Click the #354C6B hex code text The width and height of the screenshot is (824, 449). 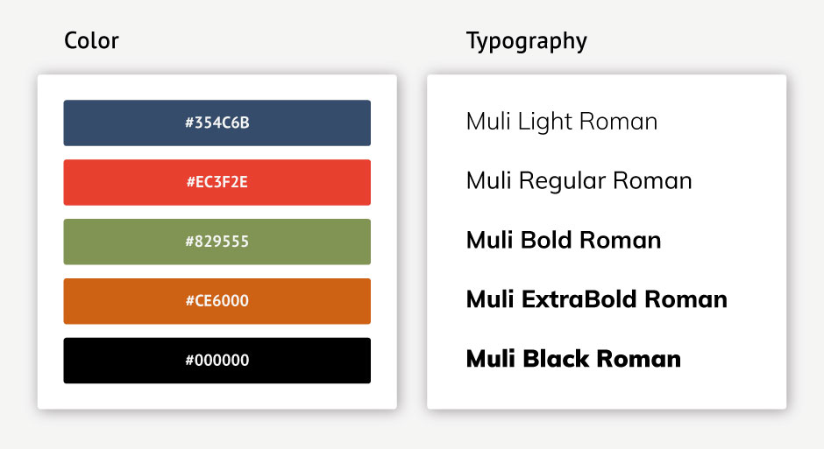tap(217, 123)
